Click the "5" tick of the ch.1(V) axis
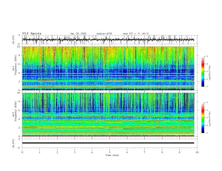The height and width of the screenshot is (171, 222). click(19, 35)
